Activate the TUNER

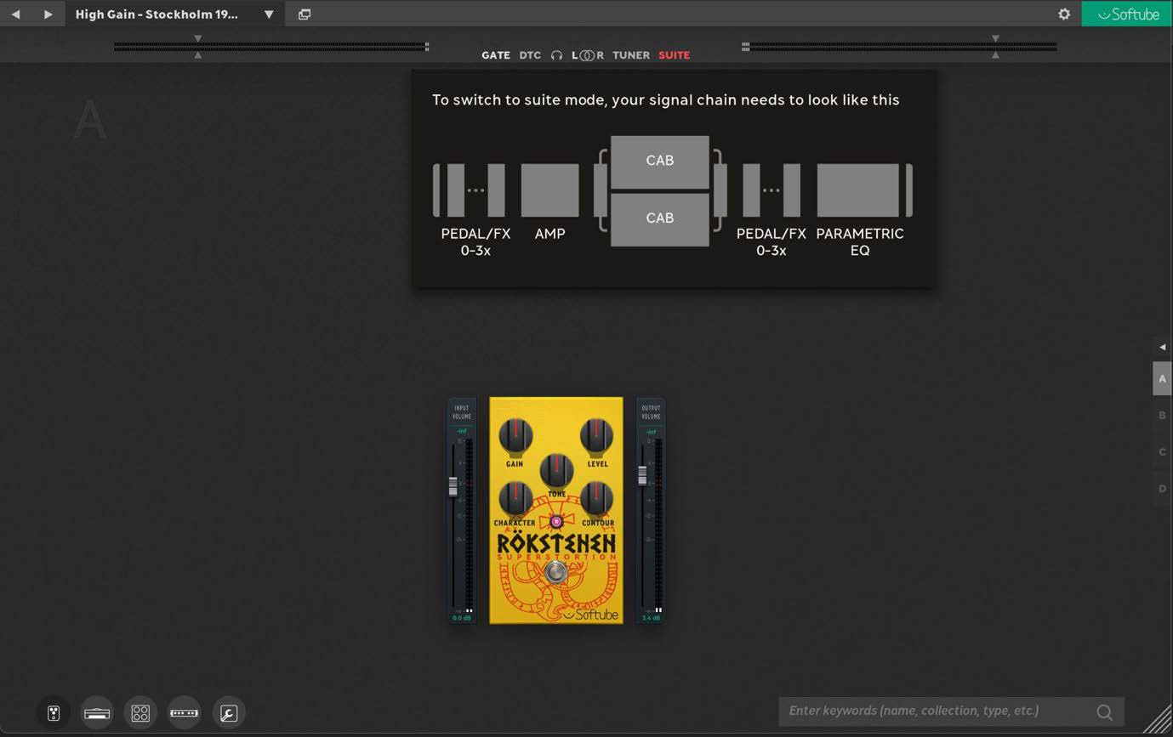(630, 54)
